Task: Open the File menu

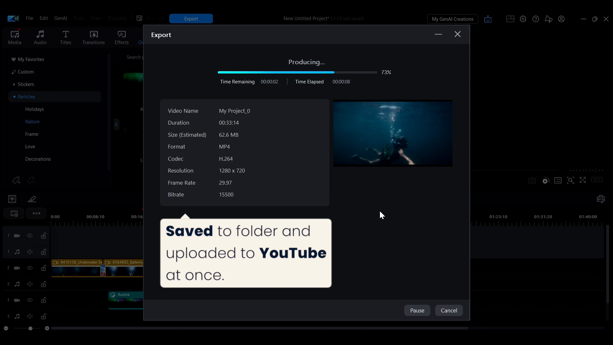Action: (x=29, y=18)
